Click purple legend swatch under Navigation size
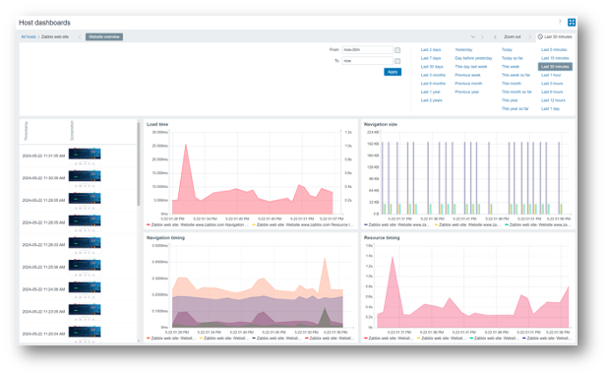Screen dimensions: 608x376 click(x=366, y=225)
